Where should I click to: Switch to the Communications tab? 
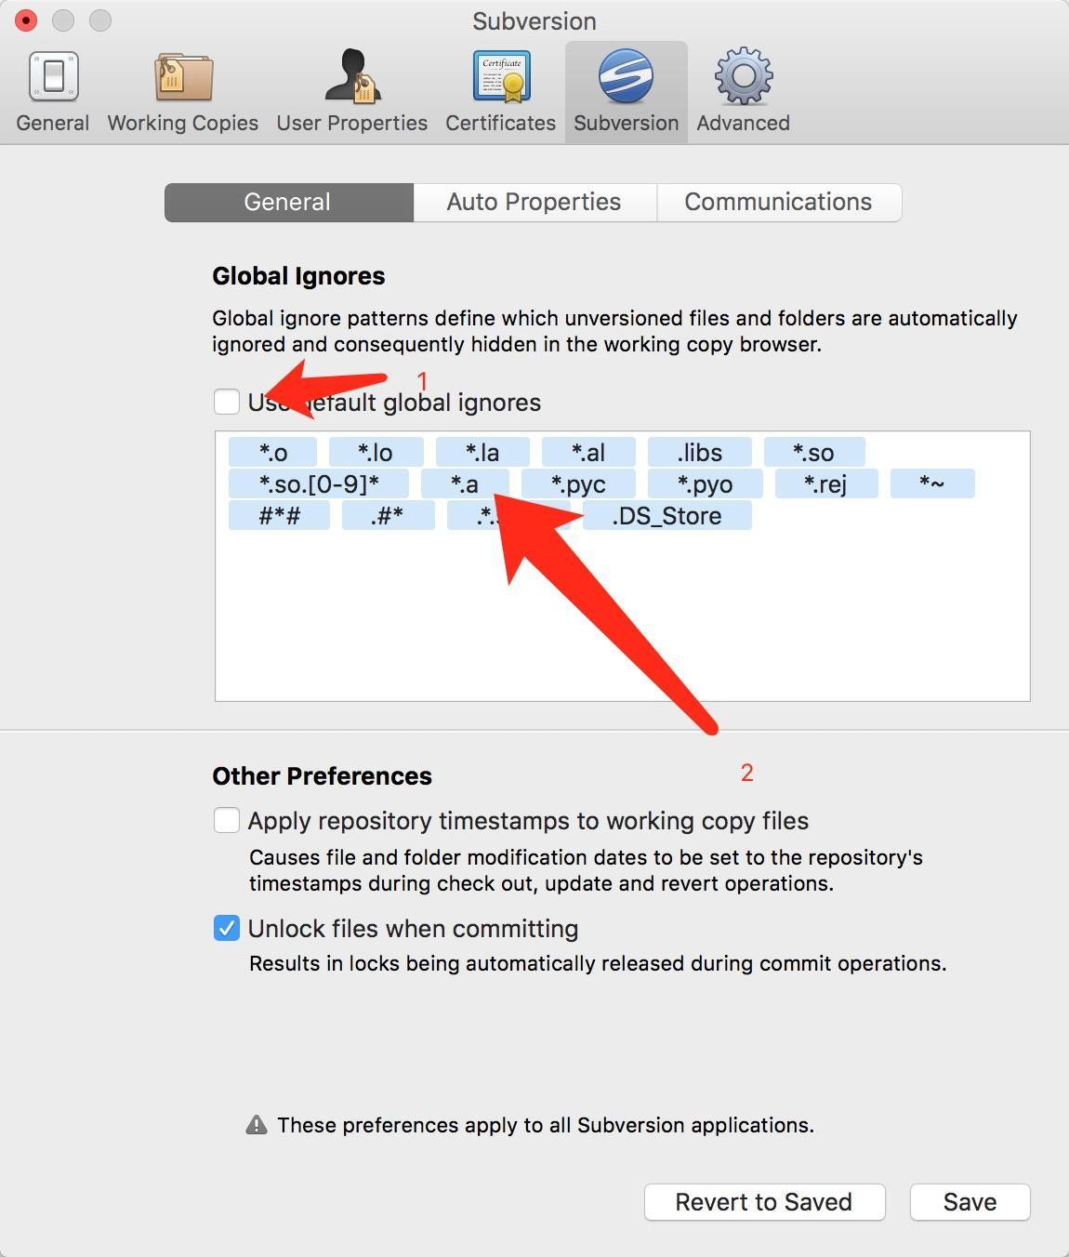click(x=779, y=202)
